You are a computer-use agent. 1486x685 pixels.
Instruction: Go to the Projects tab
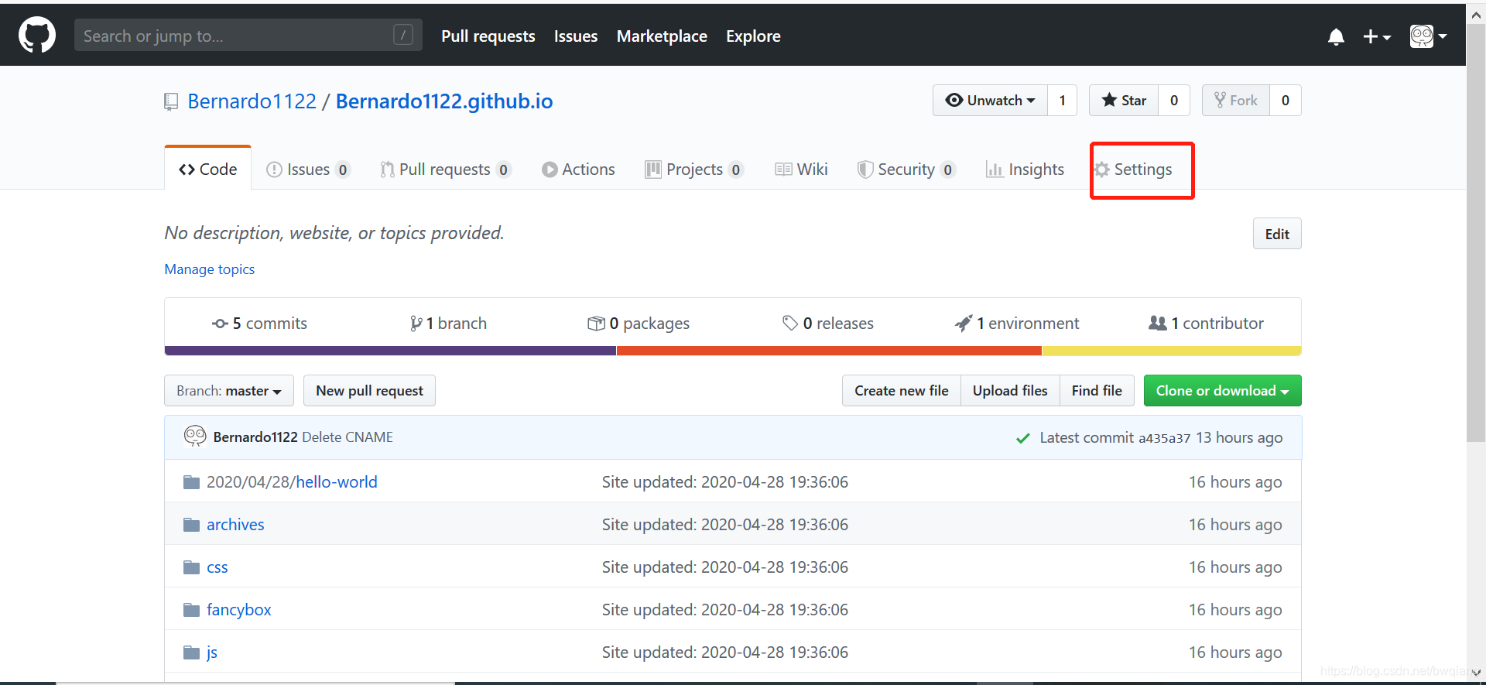tap(694, 170)
